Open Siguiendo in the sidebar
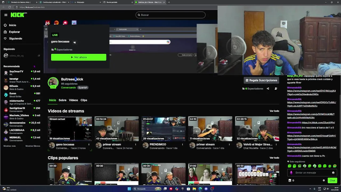The height and width of the screenshot is (192, 341). pyautogui.click(x=13, y=38)
